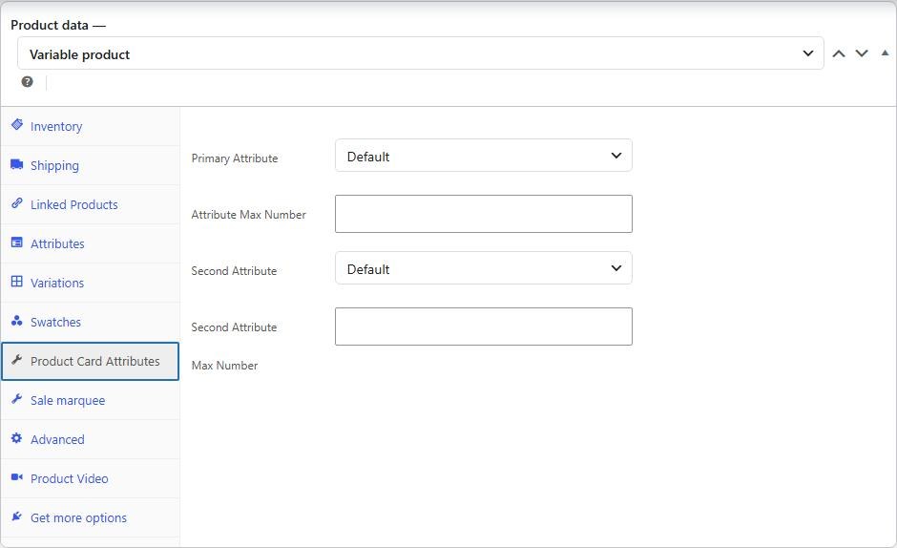The height and width of the screenshot is (548, 897).
Task: Switch to the Shipping tab
Action: point(91,165)
